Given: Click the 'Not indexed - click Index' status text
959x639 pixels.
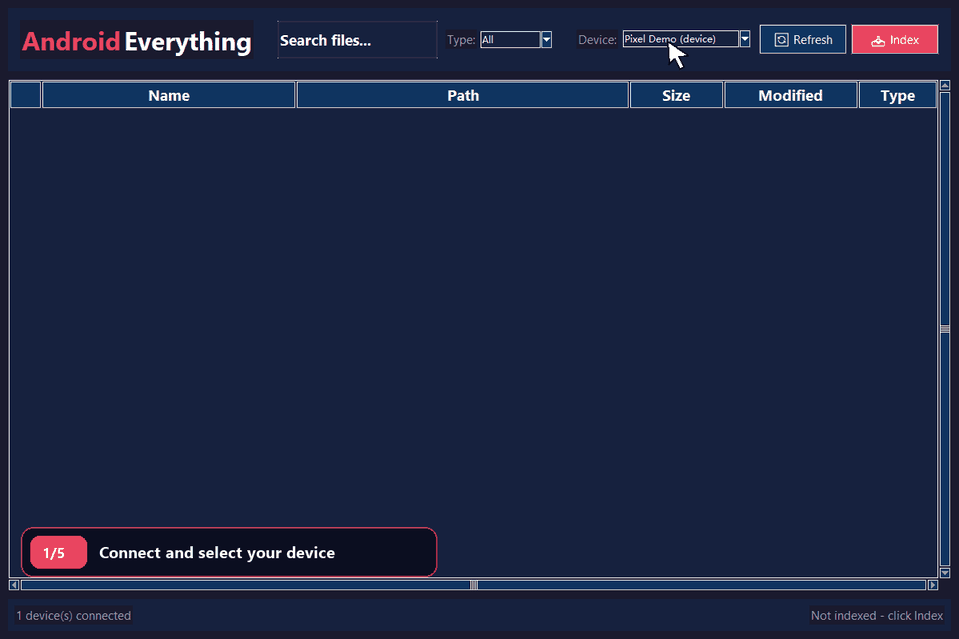Looking at the screenshot, I should click(877, 616).
